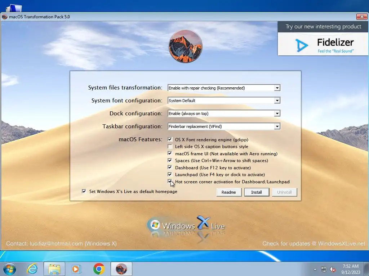This screenshot has height=276, width=369.
Task: Show hidden tray icons arrow
Action: tap(315, 269)
